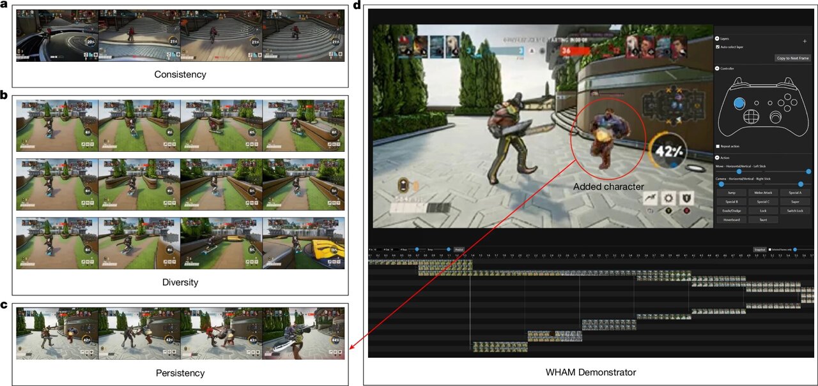Collapse the Controller section

coord(718,69)
